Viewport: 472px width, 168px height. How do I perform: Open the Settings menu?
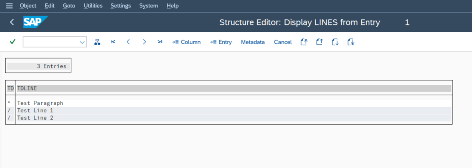121,6
